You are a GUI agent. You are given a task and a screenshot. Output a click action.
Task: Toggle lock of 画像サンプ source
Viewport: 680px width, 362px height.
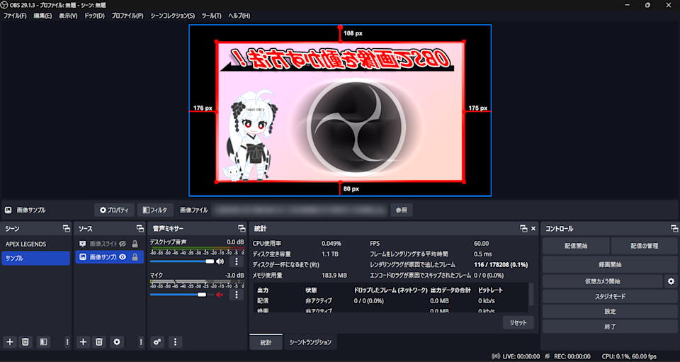pyautogui.click(x=135, y=257)
